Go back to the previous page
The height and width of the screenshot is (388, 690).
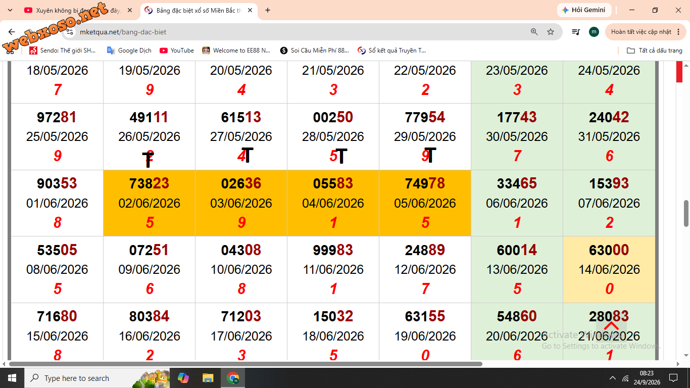[x=12, y=32]
